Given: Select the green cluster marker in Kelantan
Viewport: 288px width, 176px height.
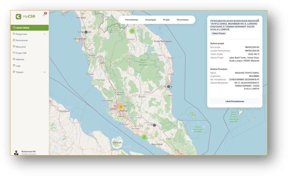Looking at the screenshot, I should pyautogui.click(x=132, y=31).
